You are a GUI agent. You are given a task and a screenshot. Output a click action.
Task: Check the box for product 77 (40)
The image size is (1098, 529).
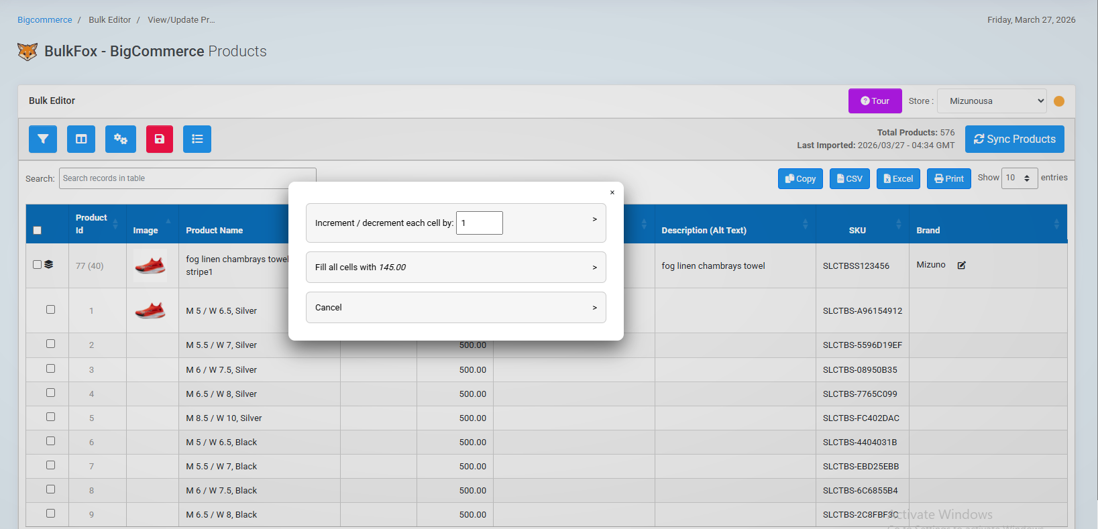point(37,264)
